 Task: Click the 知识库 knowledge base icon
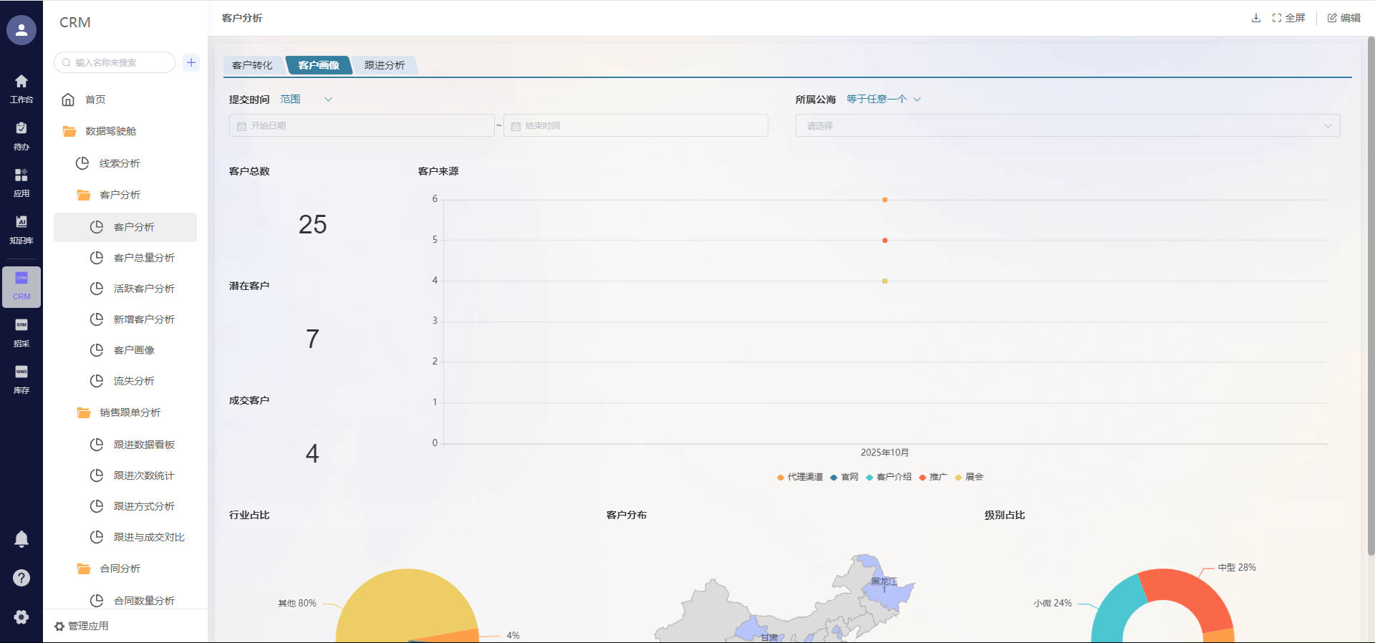point(21,229)
